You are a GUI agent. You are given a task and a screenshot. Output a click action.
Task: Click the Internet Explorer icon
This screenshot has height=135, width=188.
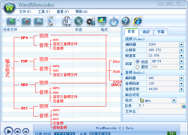click(x=137, y=21)
